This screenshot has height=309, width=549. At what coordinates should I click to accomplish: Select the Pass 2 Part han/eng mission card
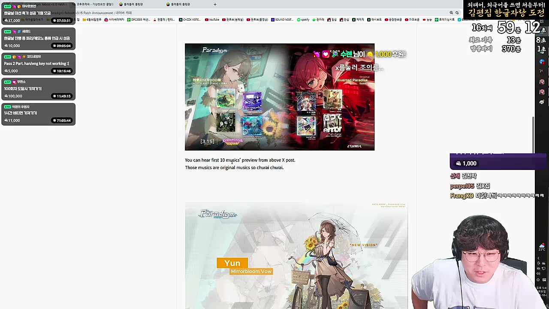coord(38,64)
